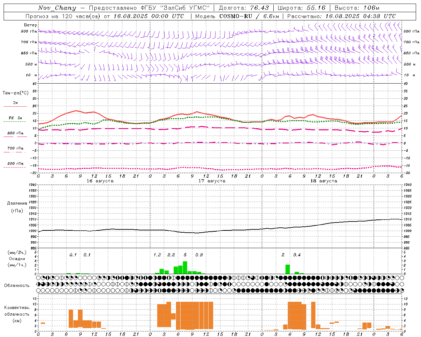Click the '(мм/3ч.)' precipitation unit label

[17, 252]
